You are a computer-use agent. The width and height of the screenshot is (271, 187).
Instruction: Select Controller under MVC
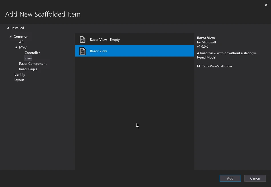[x=32, y=53]
